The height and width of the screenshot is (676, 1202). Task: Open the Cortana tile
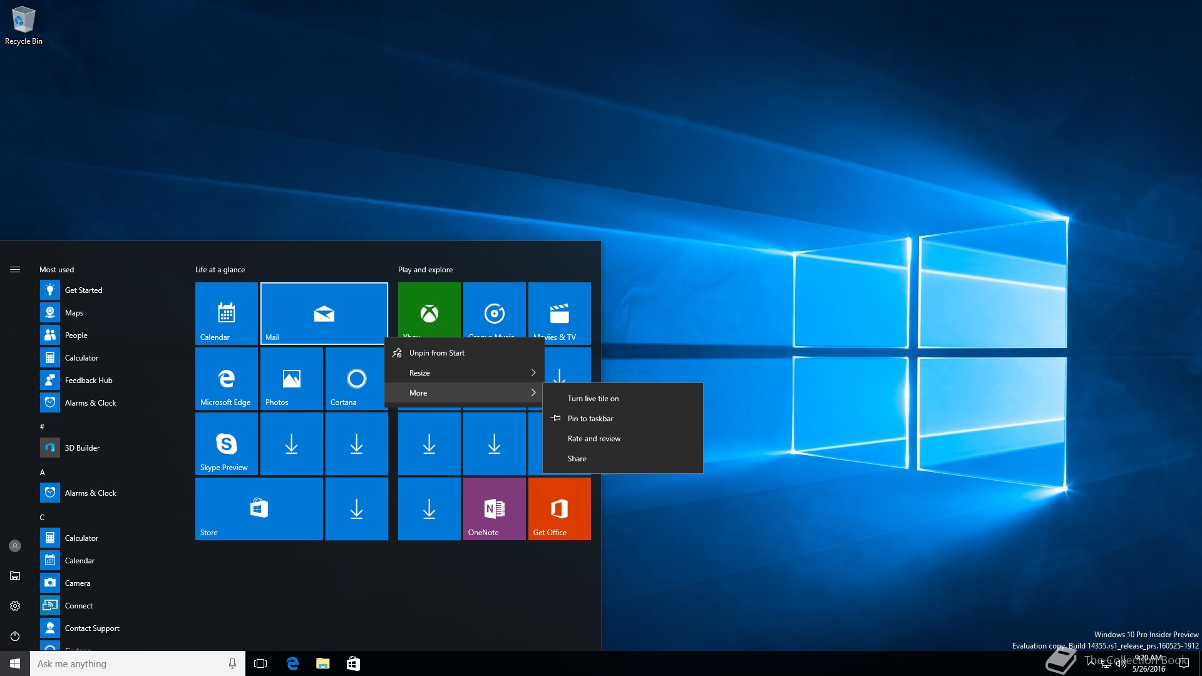pyautogui.click(x=355, y=378)
